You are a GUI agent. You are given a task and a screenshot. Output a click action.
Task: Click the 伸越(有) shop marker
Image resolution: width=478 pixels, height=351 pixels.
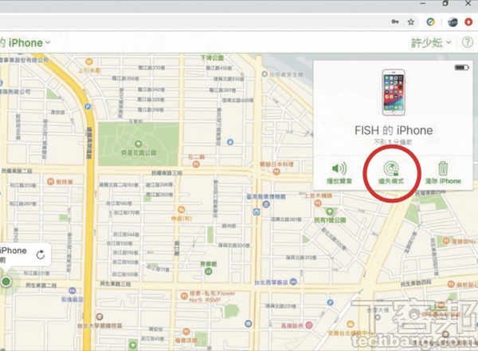[x=181, y=209]
